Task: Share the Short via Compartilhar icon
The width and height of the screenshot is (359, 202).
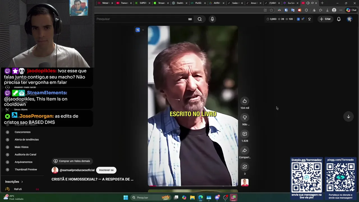Action: (245, 151)
